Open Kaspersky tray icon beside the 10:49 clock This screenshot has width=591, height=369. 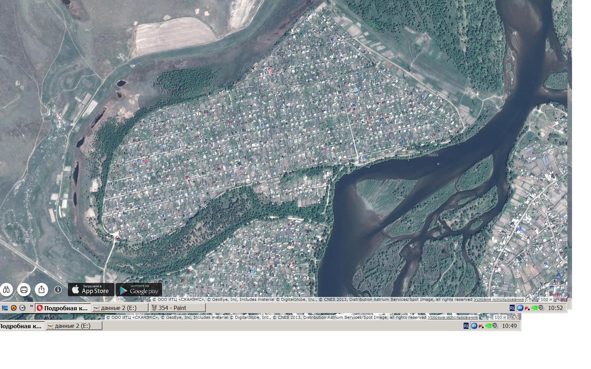pos(481,326)
